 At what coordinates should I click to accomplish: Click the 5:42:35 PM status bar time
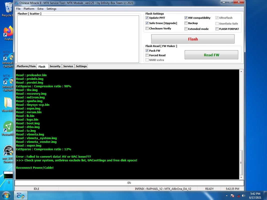(x=232, y=189)
